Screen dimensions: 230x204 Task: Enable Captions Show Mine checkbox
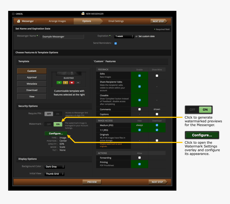pos(157,114)
